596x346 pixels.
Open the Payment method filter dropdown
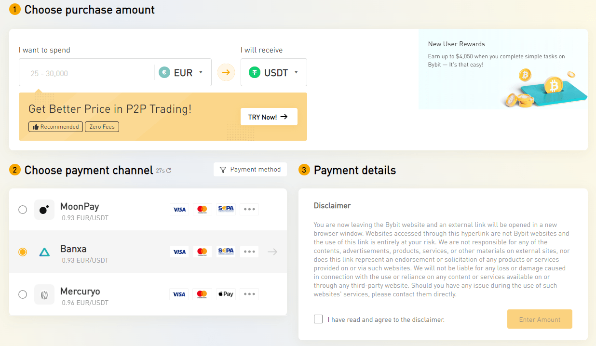point(250,169)
